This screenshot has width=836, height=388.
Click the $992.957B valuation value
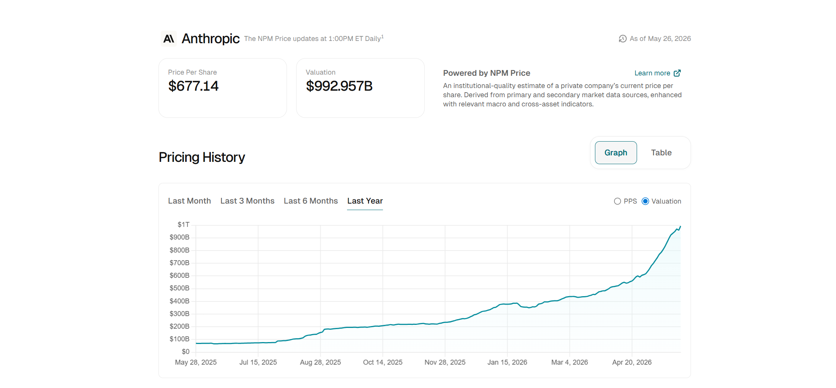[x=339, y=86]
